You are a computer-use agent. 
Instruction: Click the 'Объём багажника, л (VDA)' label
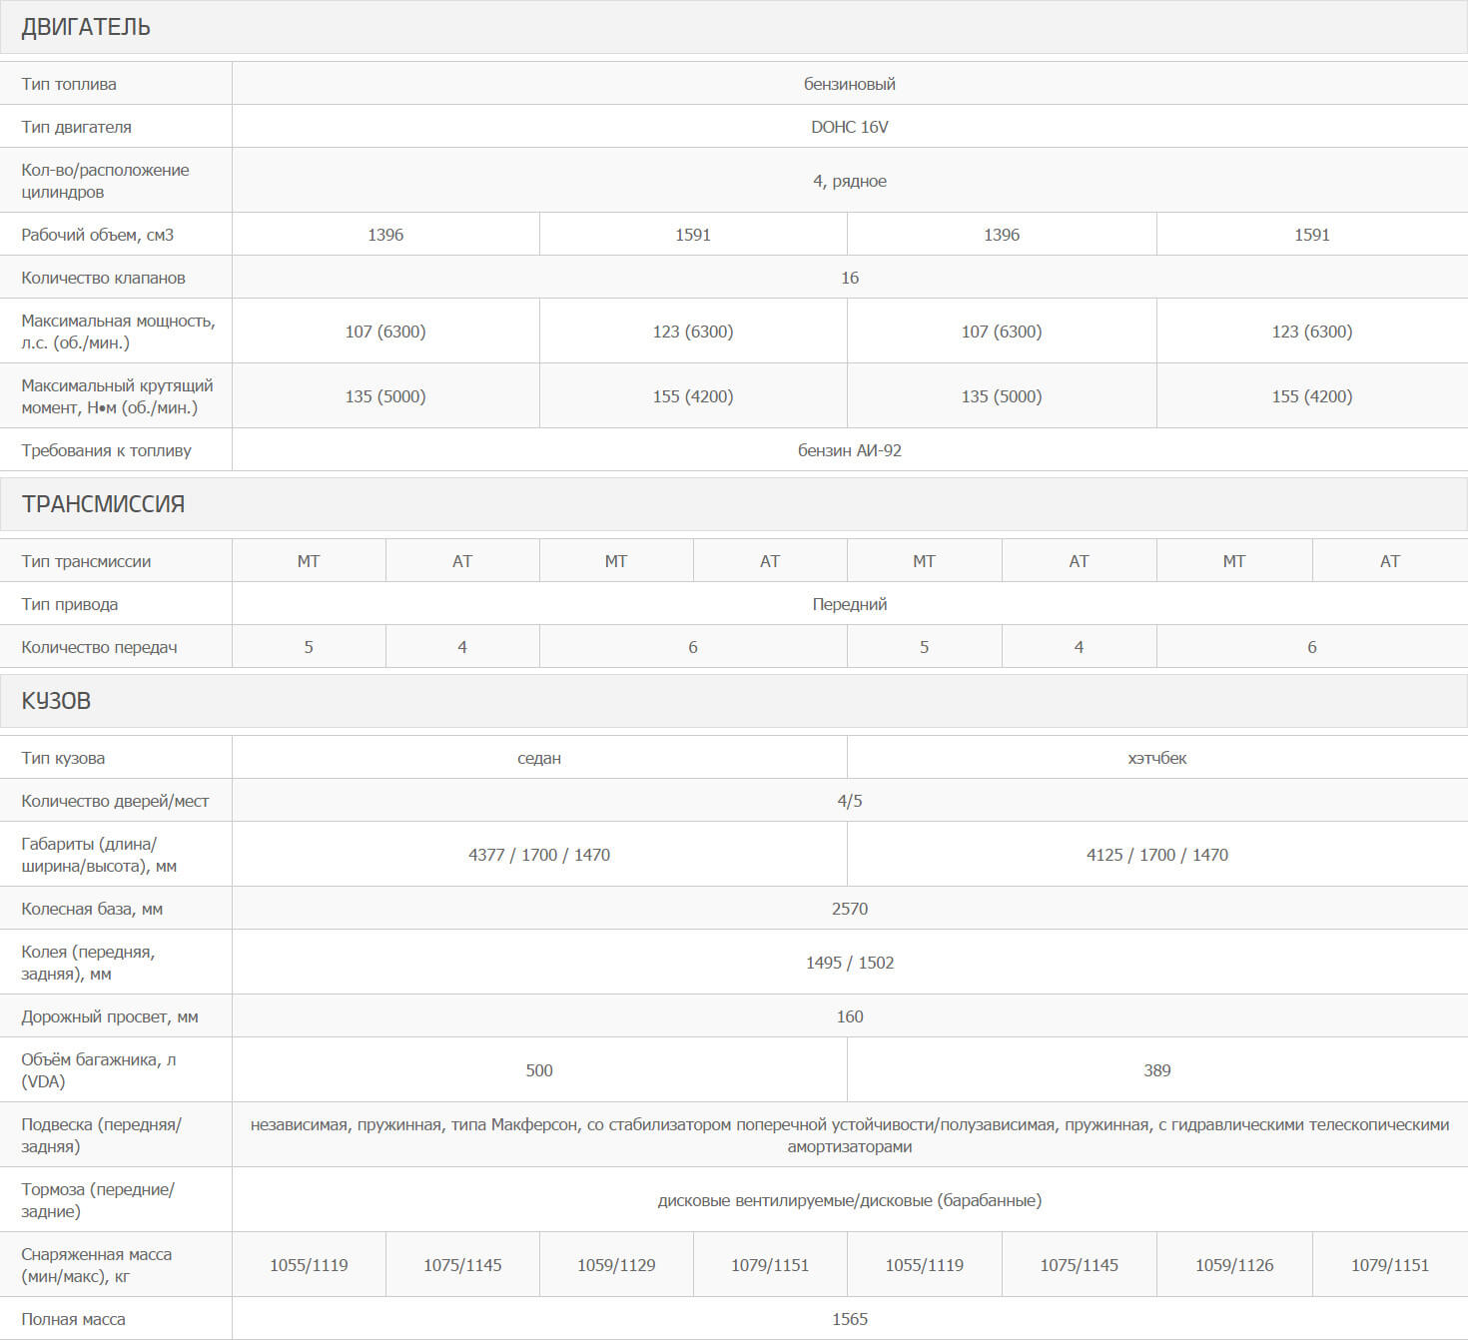(99, 1070)
